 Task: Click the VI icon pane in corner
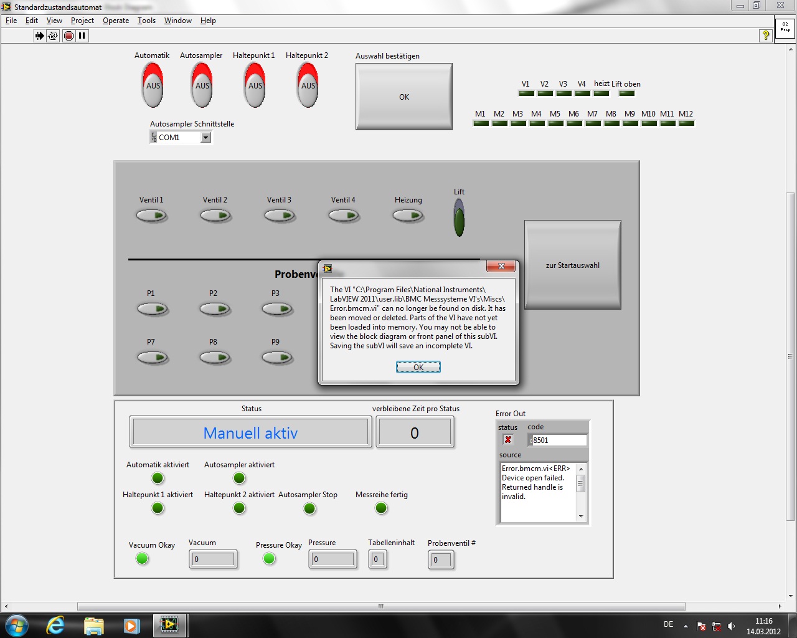[785, 28]
